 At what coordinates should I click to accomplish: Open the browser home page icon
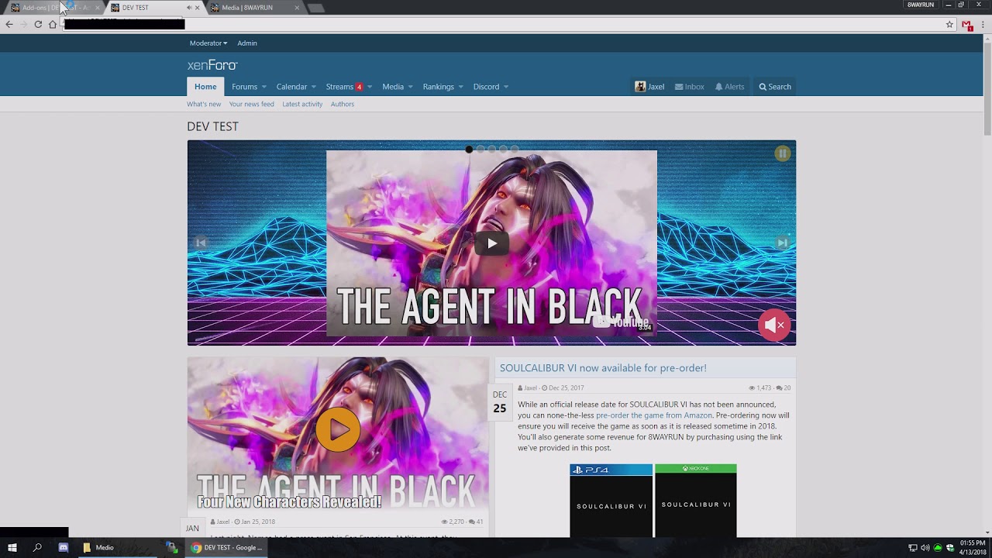[53, 24]
